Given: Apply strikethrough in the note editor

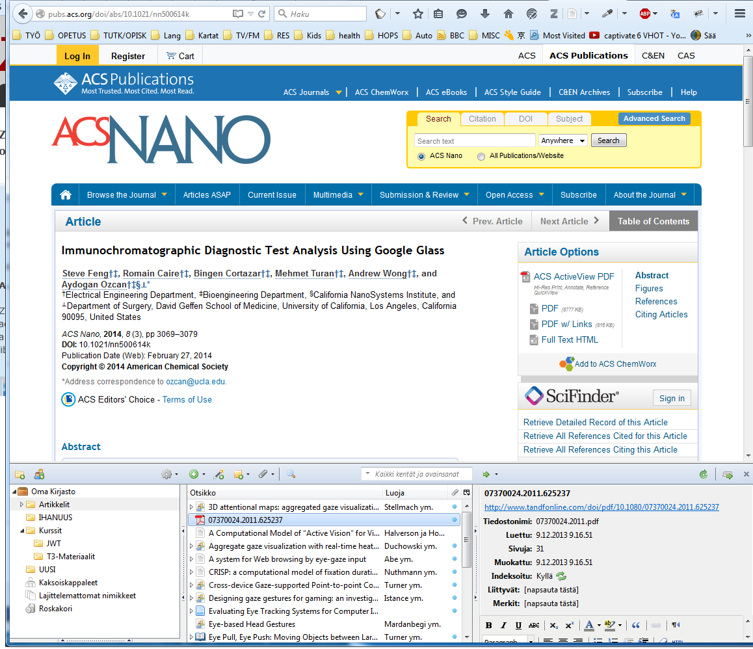Looking at the screenshot, I should 534,625.
